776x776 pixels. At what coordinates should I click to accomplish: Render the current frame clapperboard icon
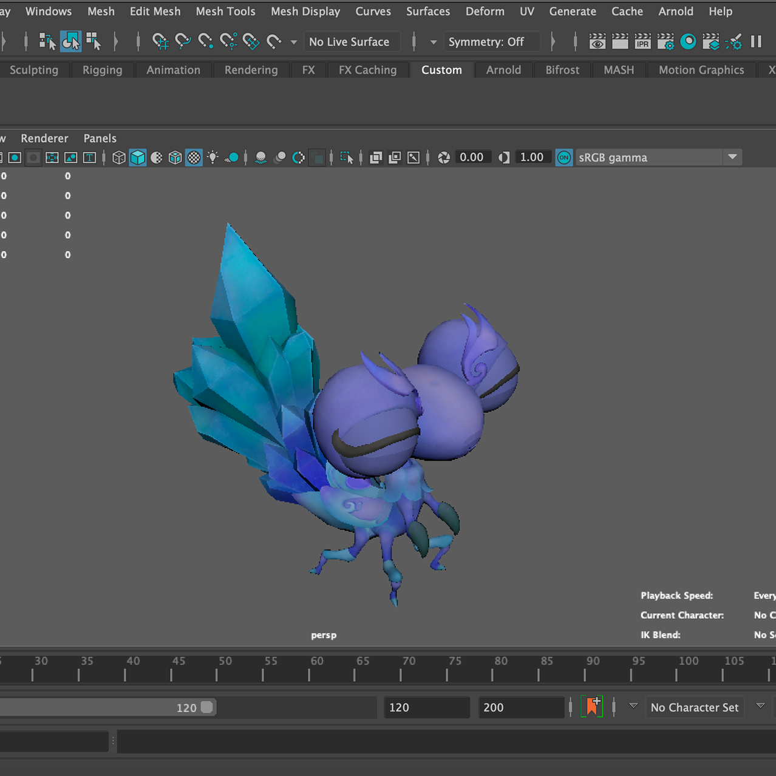click(620, 41)
